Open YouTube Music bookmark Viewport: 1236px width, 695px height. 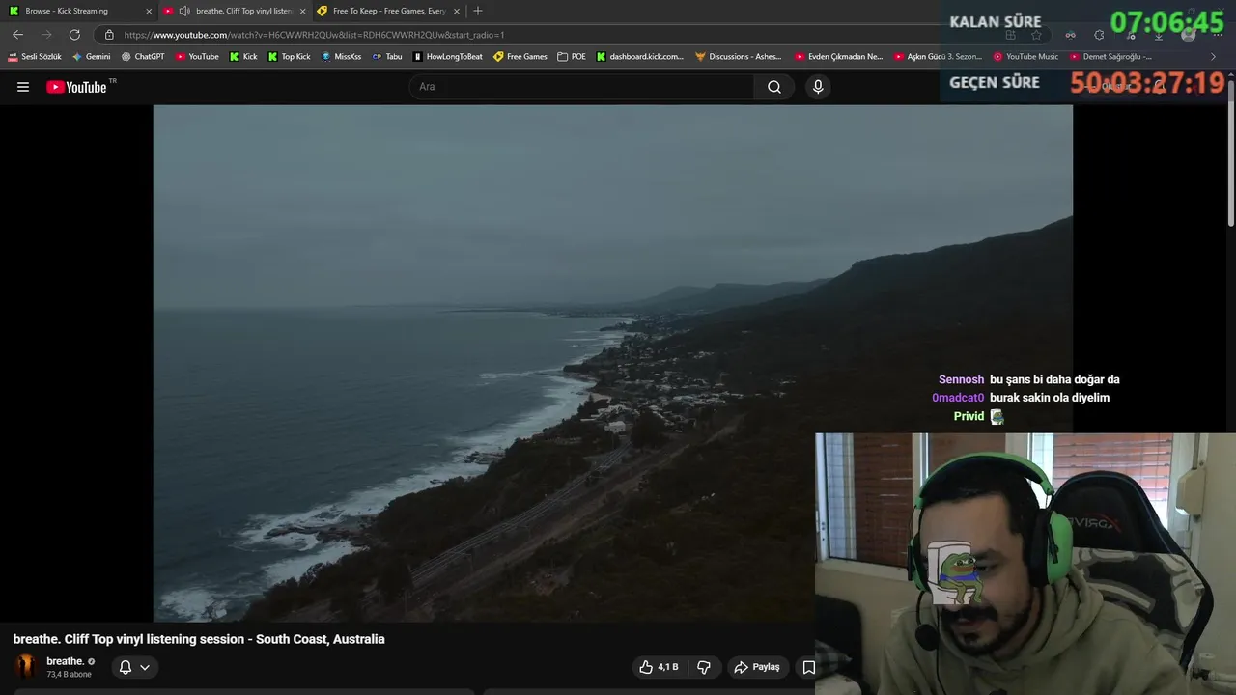(1026, 57)
